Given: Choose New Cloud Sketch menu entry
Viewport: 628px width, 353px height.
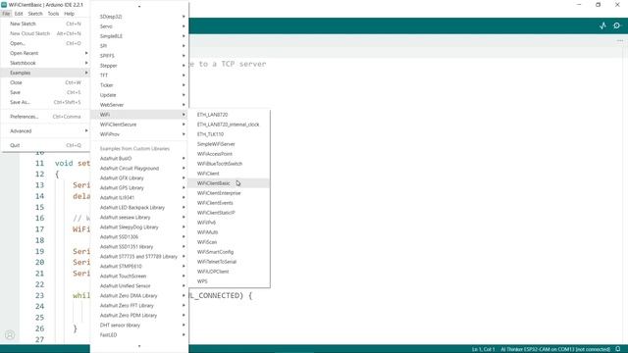Looking at the screenshot, I should point(45,33).
